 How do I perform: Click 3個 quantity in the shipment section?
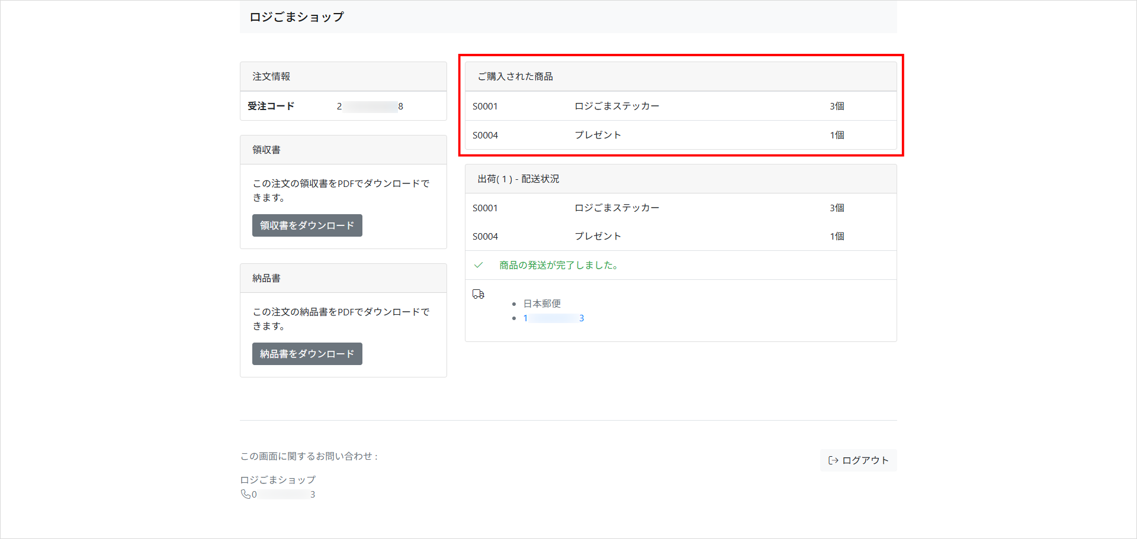[x=837, y=208]
